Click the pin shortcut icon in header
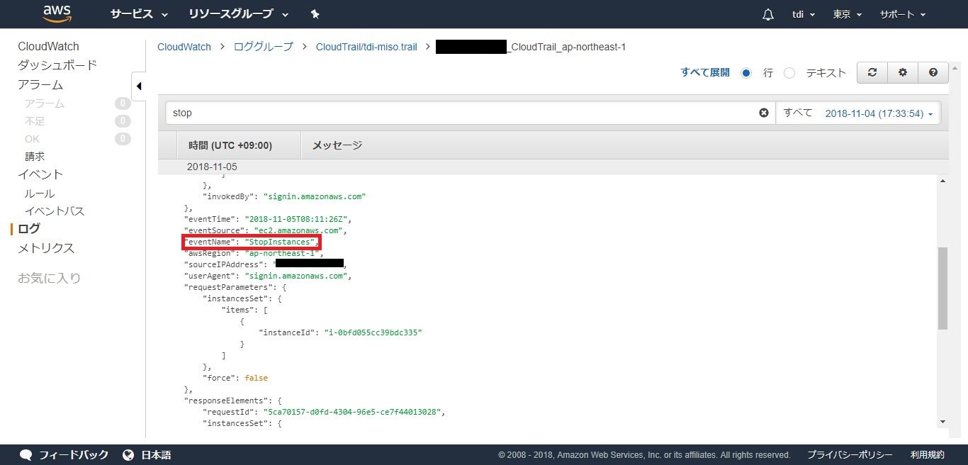 315,14
